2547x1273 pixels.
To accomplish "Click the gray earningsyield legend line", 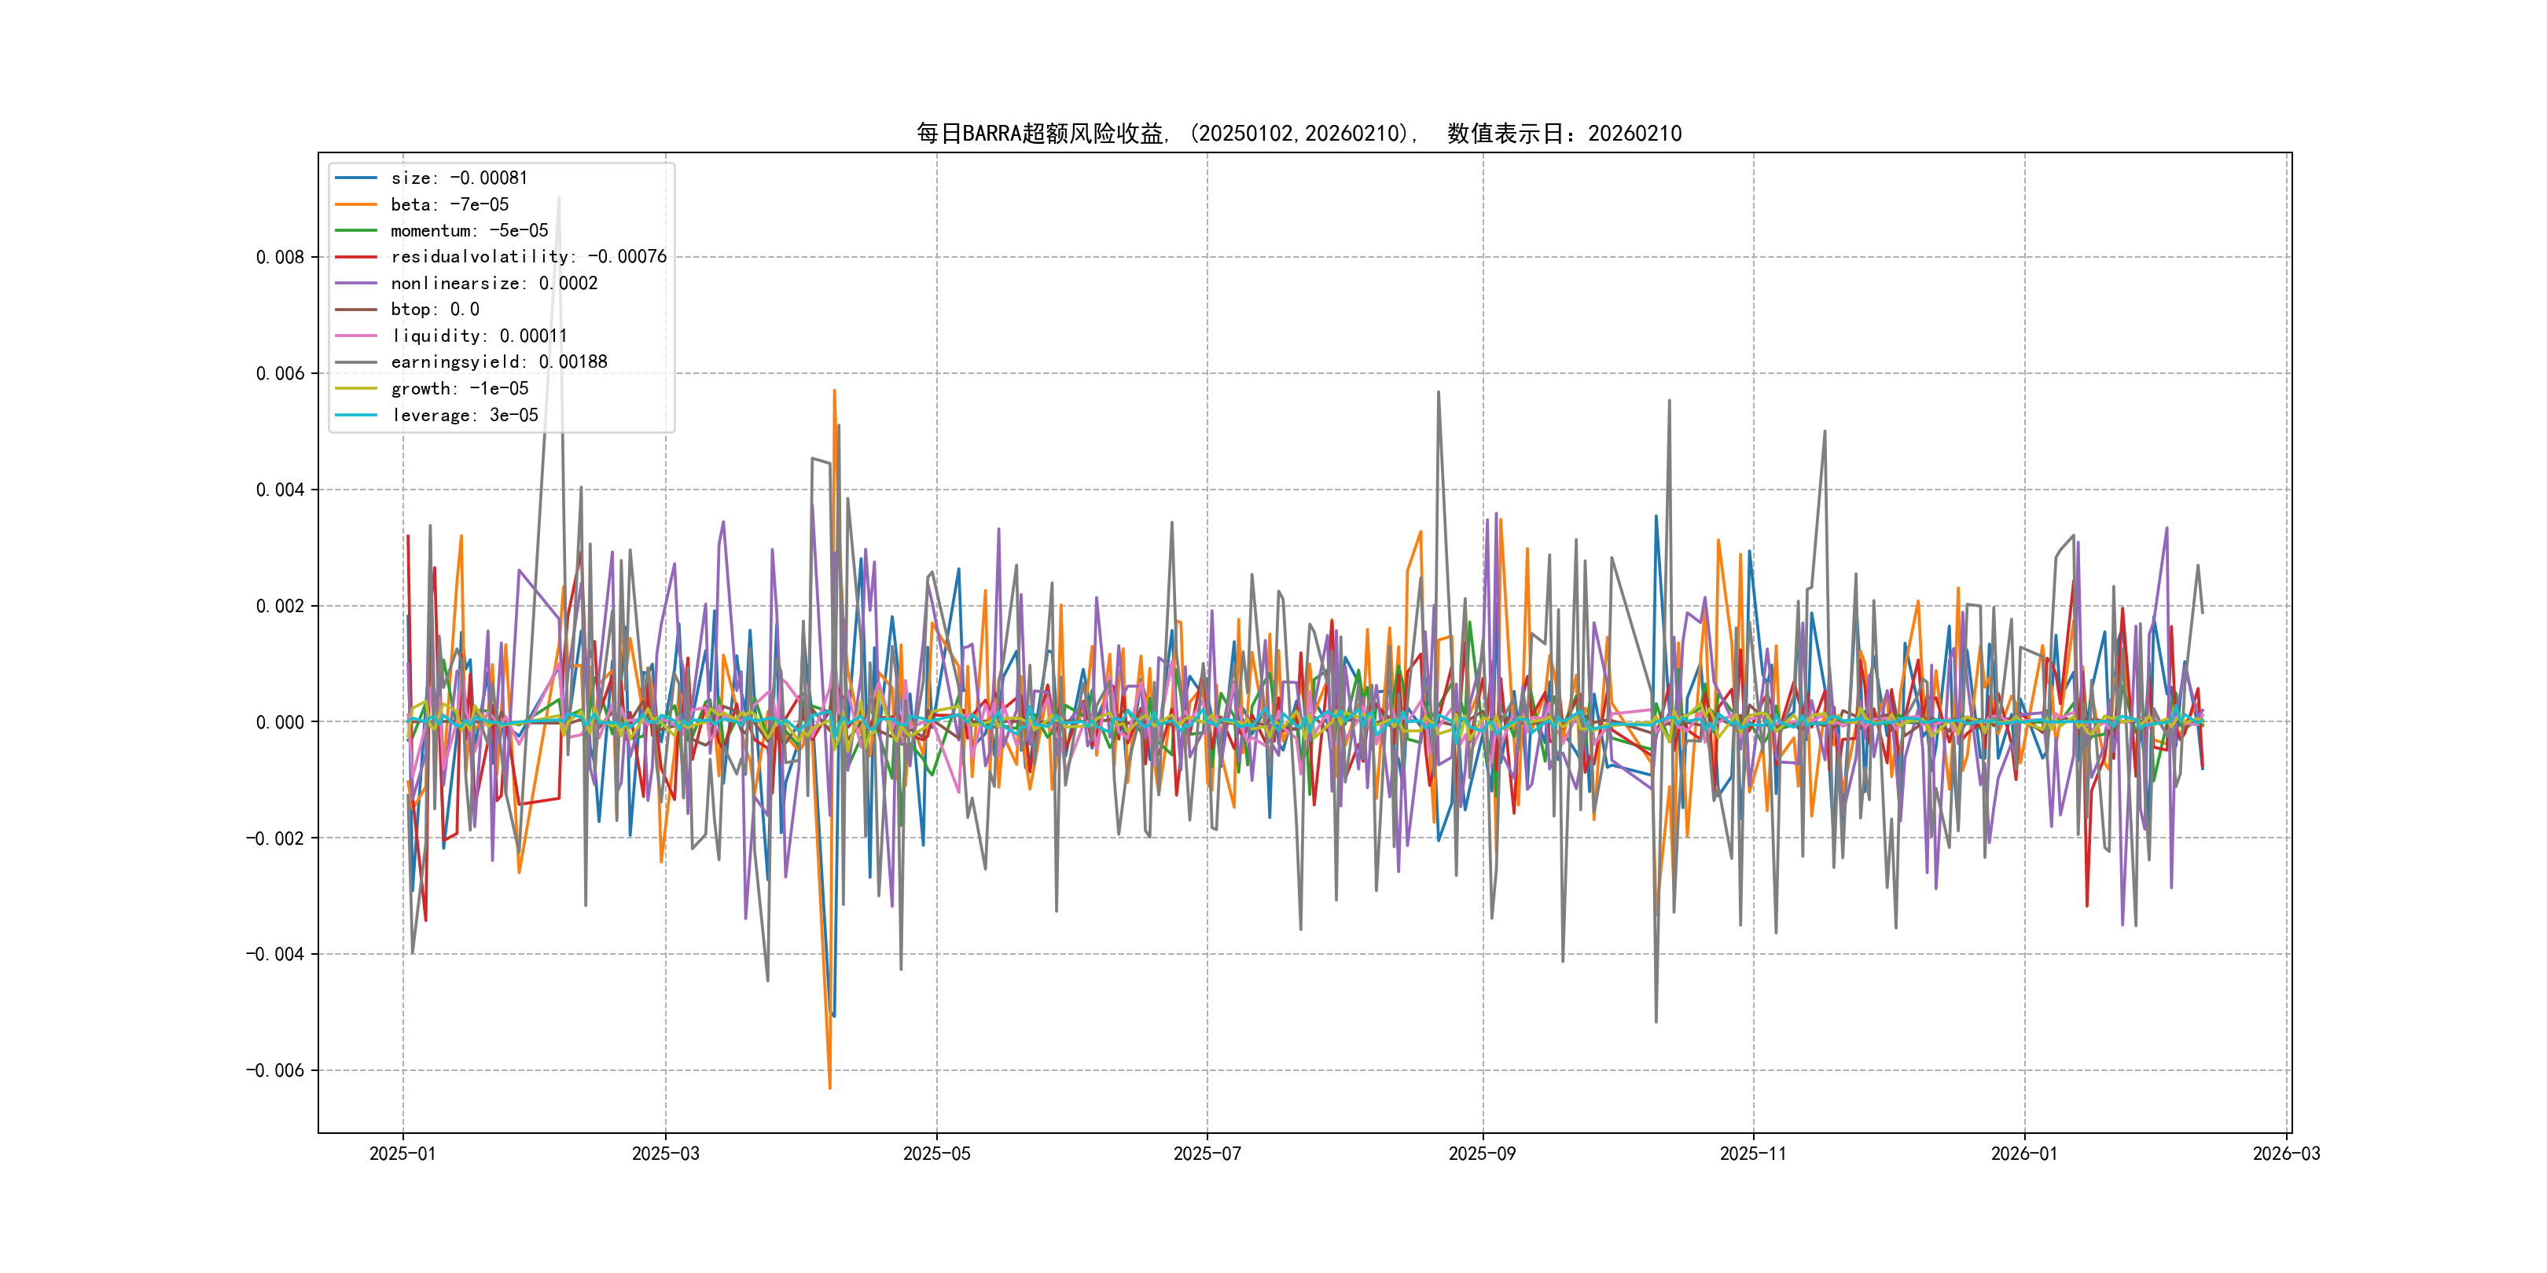I will pos(356,361).
